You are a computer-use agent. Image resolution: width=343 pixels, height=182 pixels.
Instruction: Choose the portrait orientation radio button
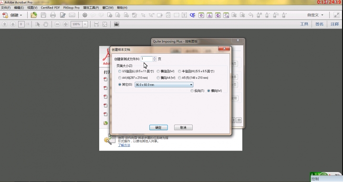coord(192,91)
